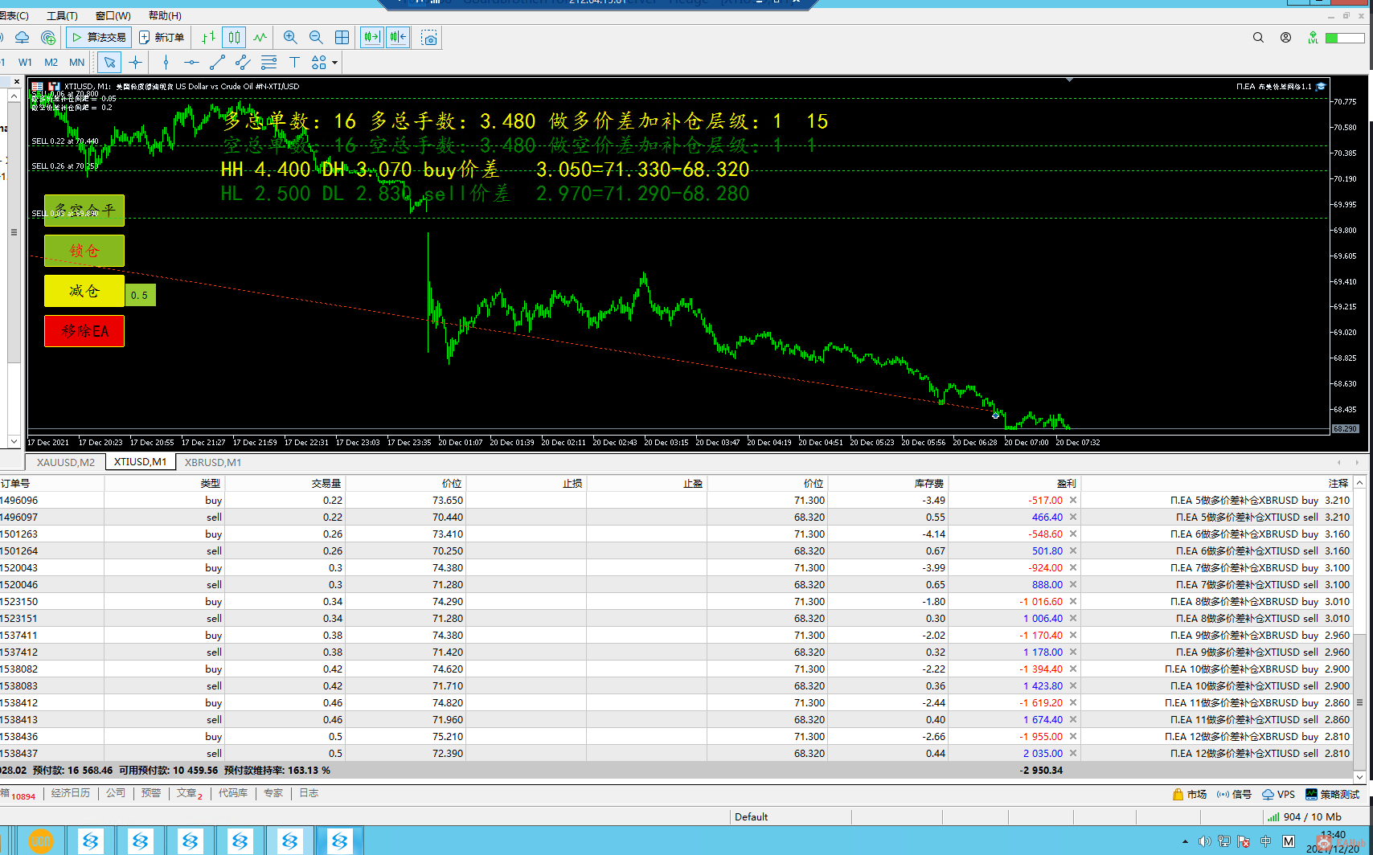Open the 帮助(H) help menu

click(165, 15)
